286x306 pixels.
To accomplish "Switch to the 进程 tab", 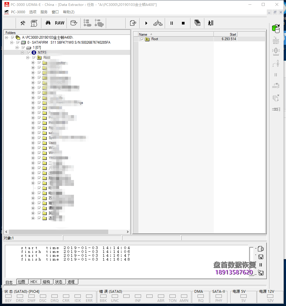I will coord(71,282).
